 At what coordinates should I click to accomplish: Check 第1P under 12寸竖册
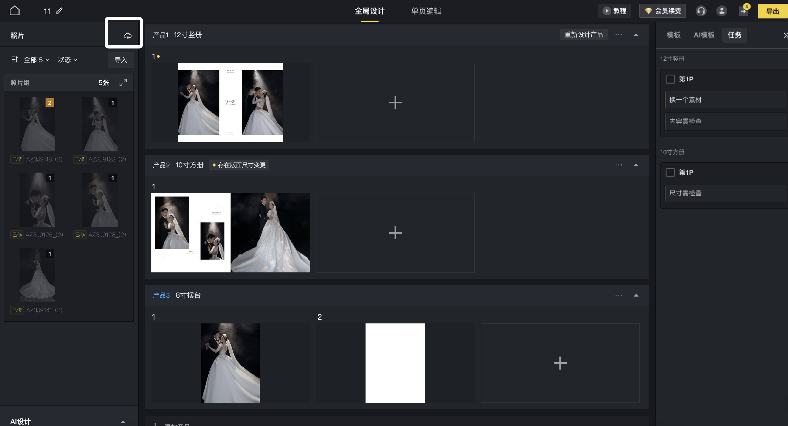click(x=670, y=79)
